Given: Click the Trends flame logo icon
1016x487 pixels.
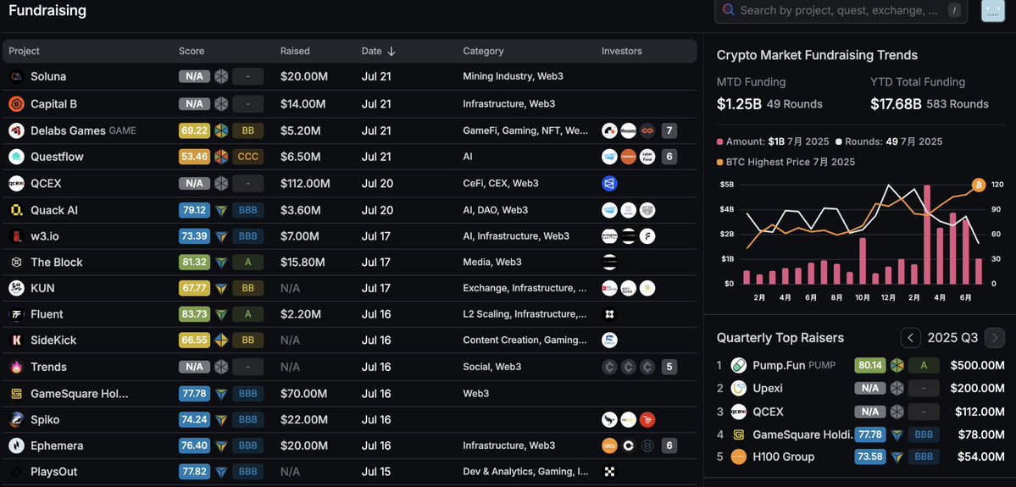Looking at the screenshot, I should 16,367.
